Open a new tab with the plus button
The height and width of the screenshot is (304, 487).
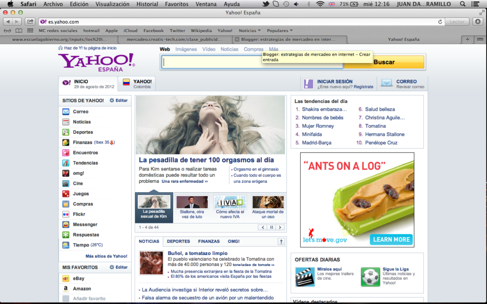467,39
